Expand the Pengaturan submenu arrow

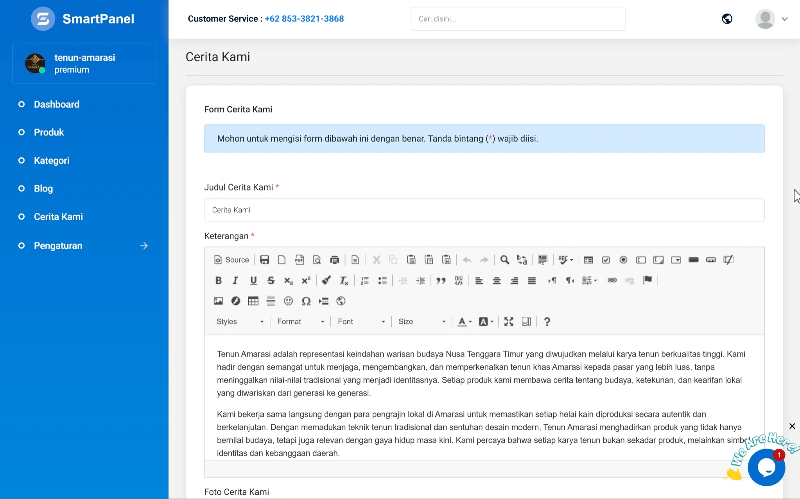(144, 246)
